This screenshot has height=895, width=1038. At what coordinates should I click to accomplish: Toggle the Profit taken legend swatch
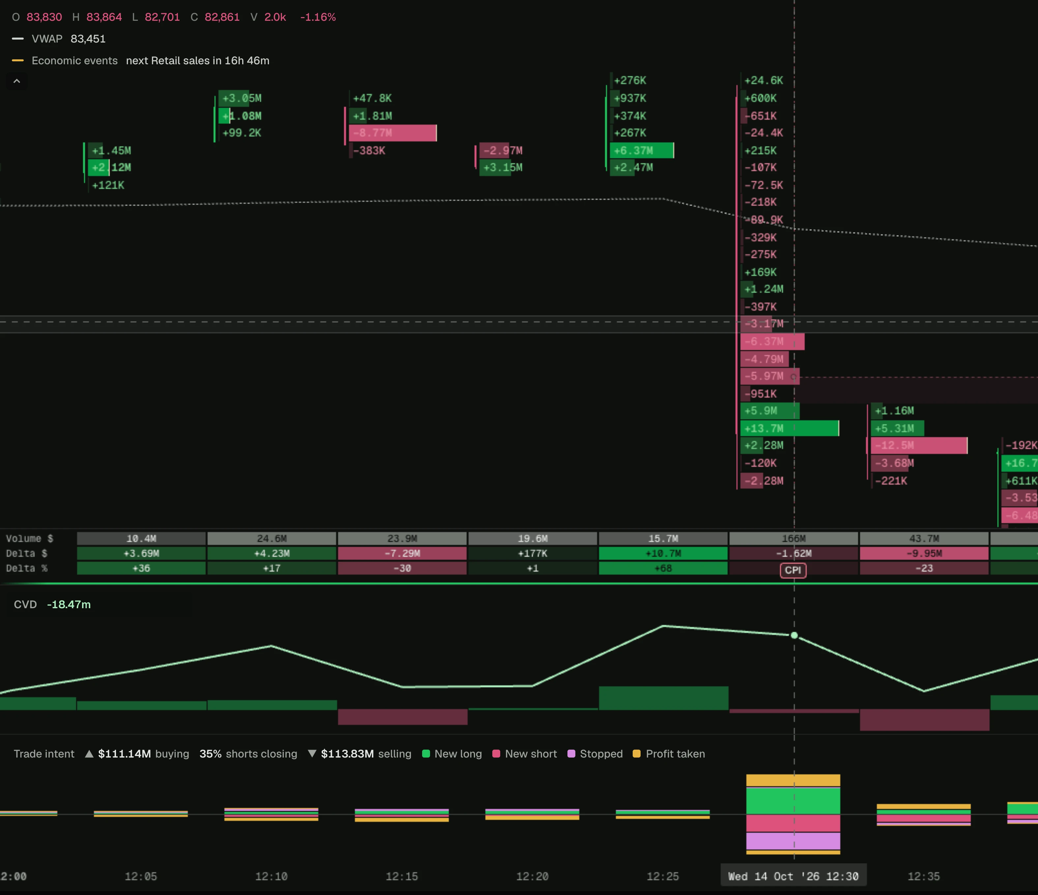click(637, 754)
